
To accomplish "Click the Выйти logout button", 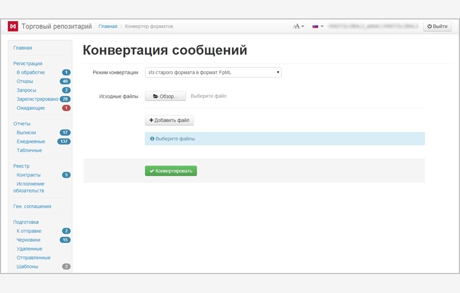I will pos(437,26).
